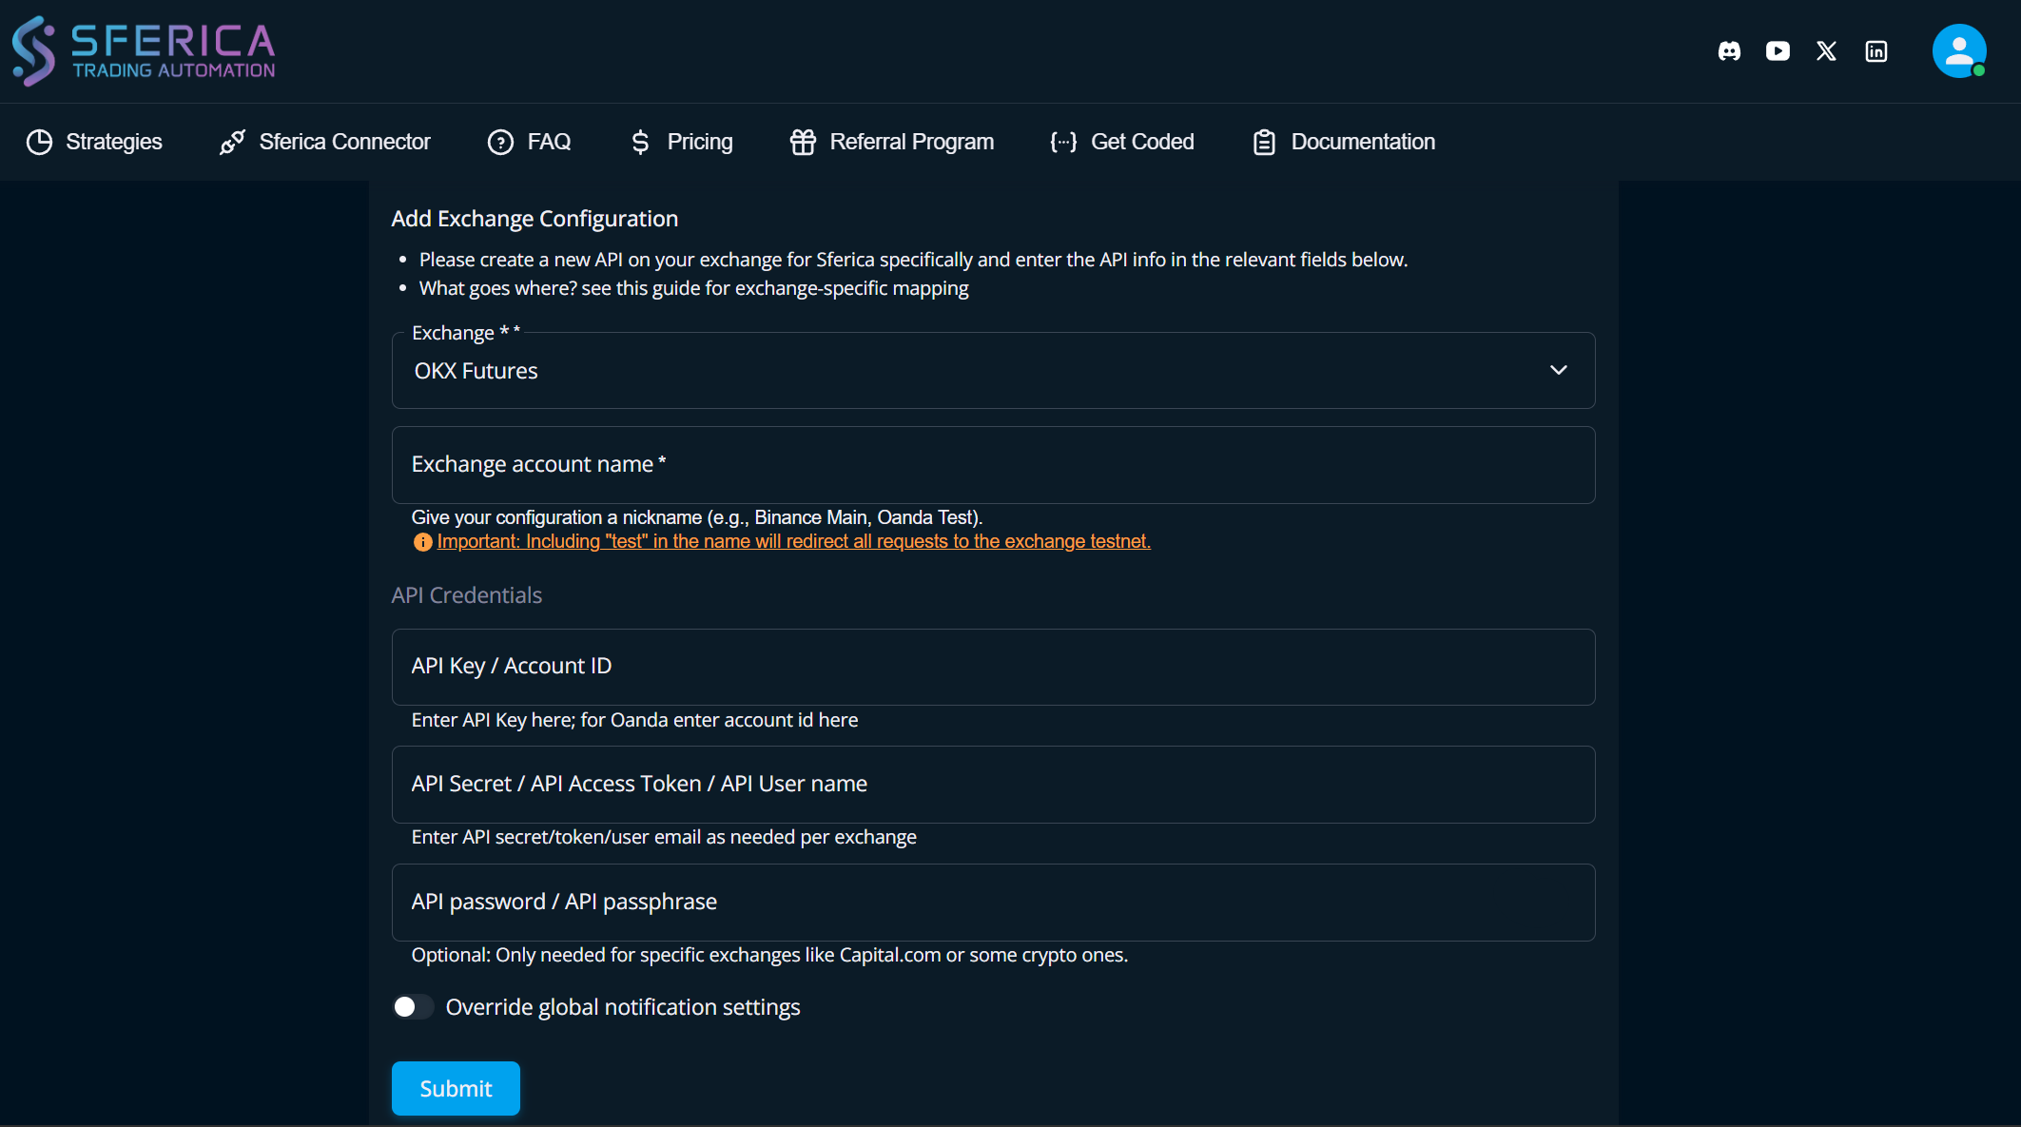
Task: Open the Documentation menu item
Action: 1344,142
